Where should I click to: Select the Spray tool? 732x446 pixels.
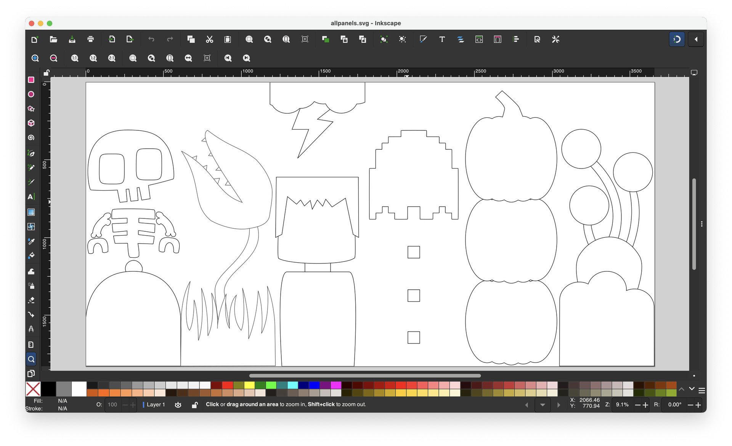31,286
